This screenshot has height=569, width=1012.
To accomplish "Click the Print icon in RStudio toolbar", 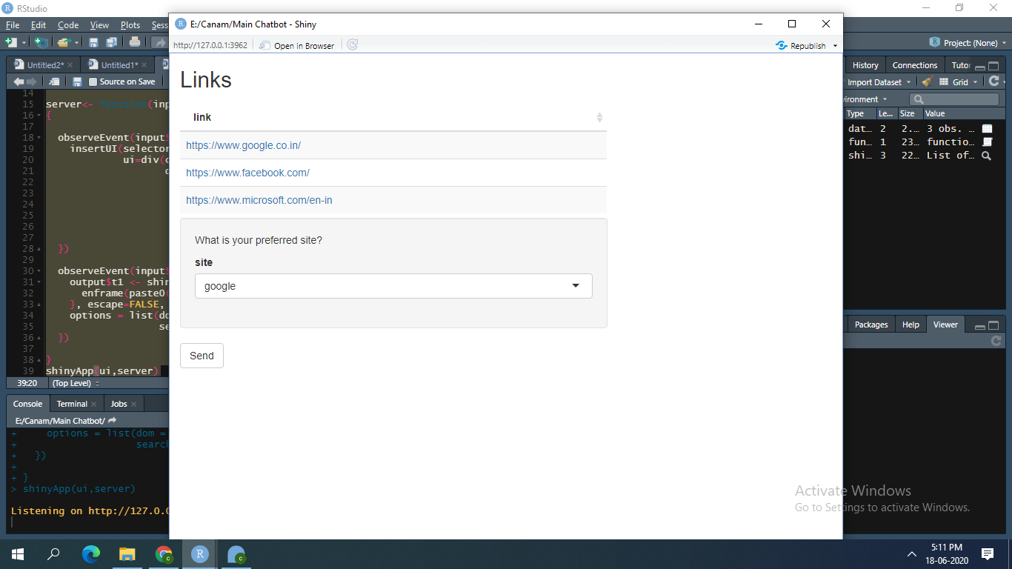I will (135, 42).
